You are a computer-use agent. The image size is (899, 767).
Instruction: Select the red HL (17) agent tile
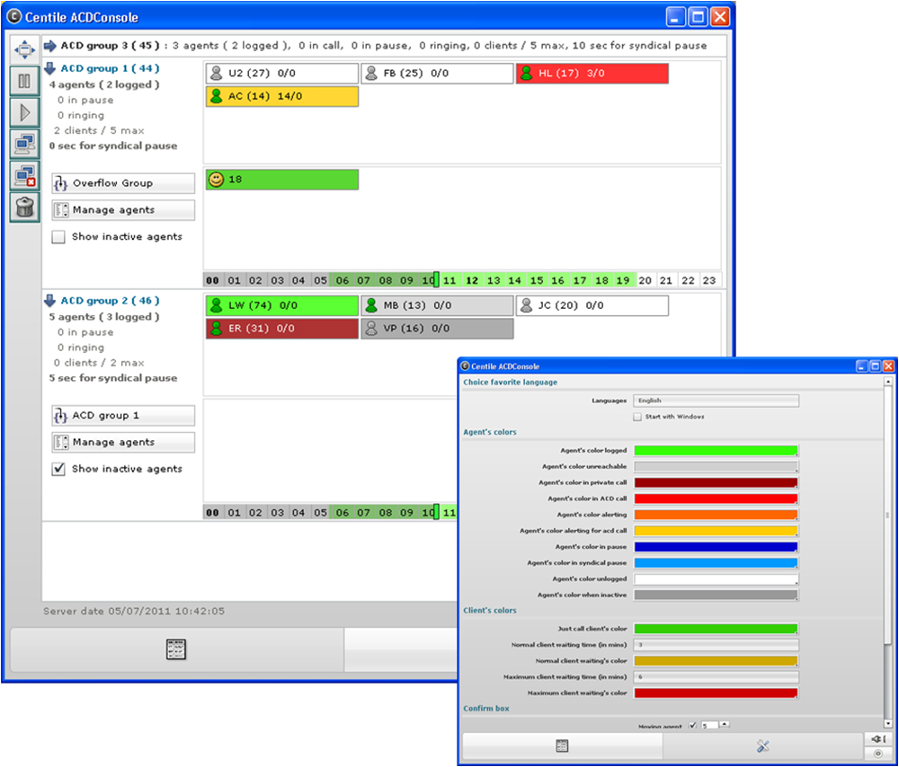coord(592,74)
